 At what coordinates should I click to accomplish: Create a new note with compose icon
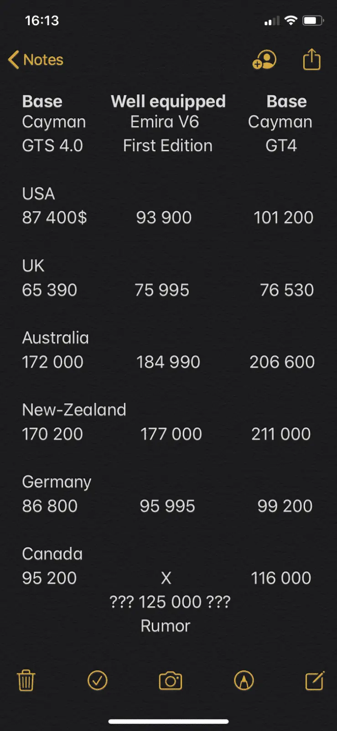[x=314, y=681]
